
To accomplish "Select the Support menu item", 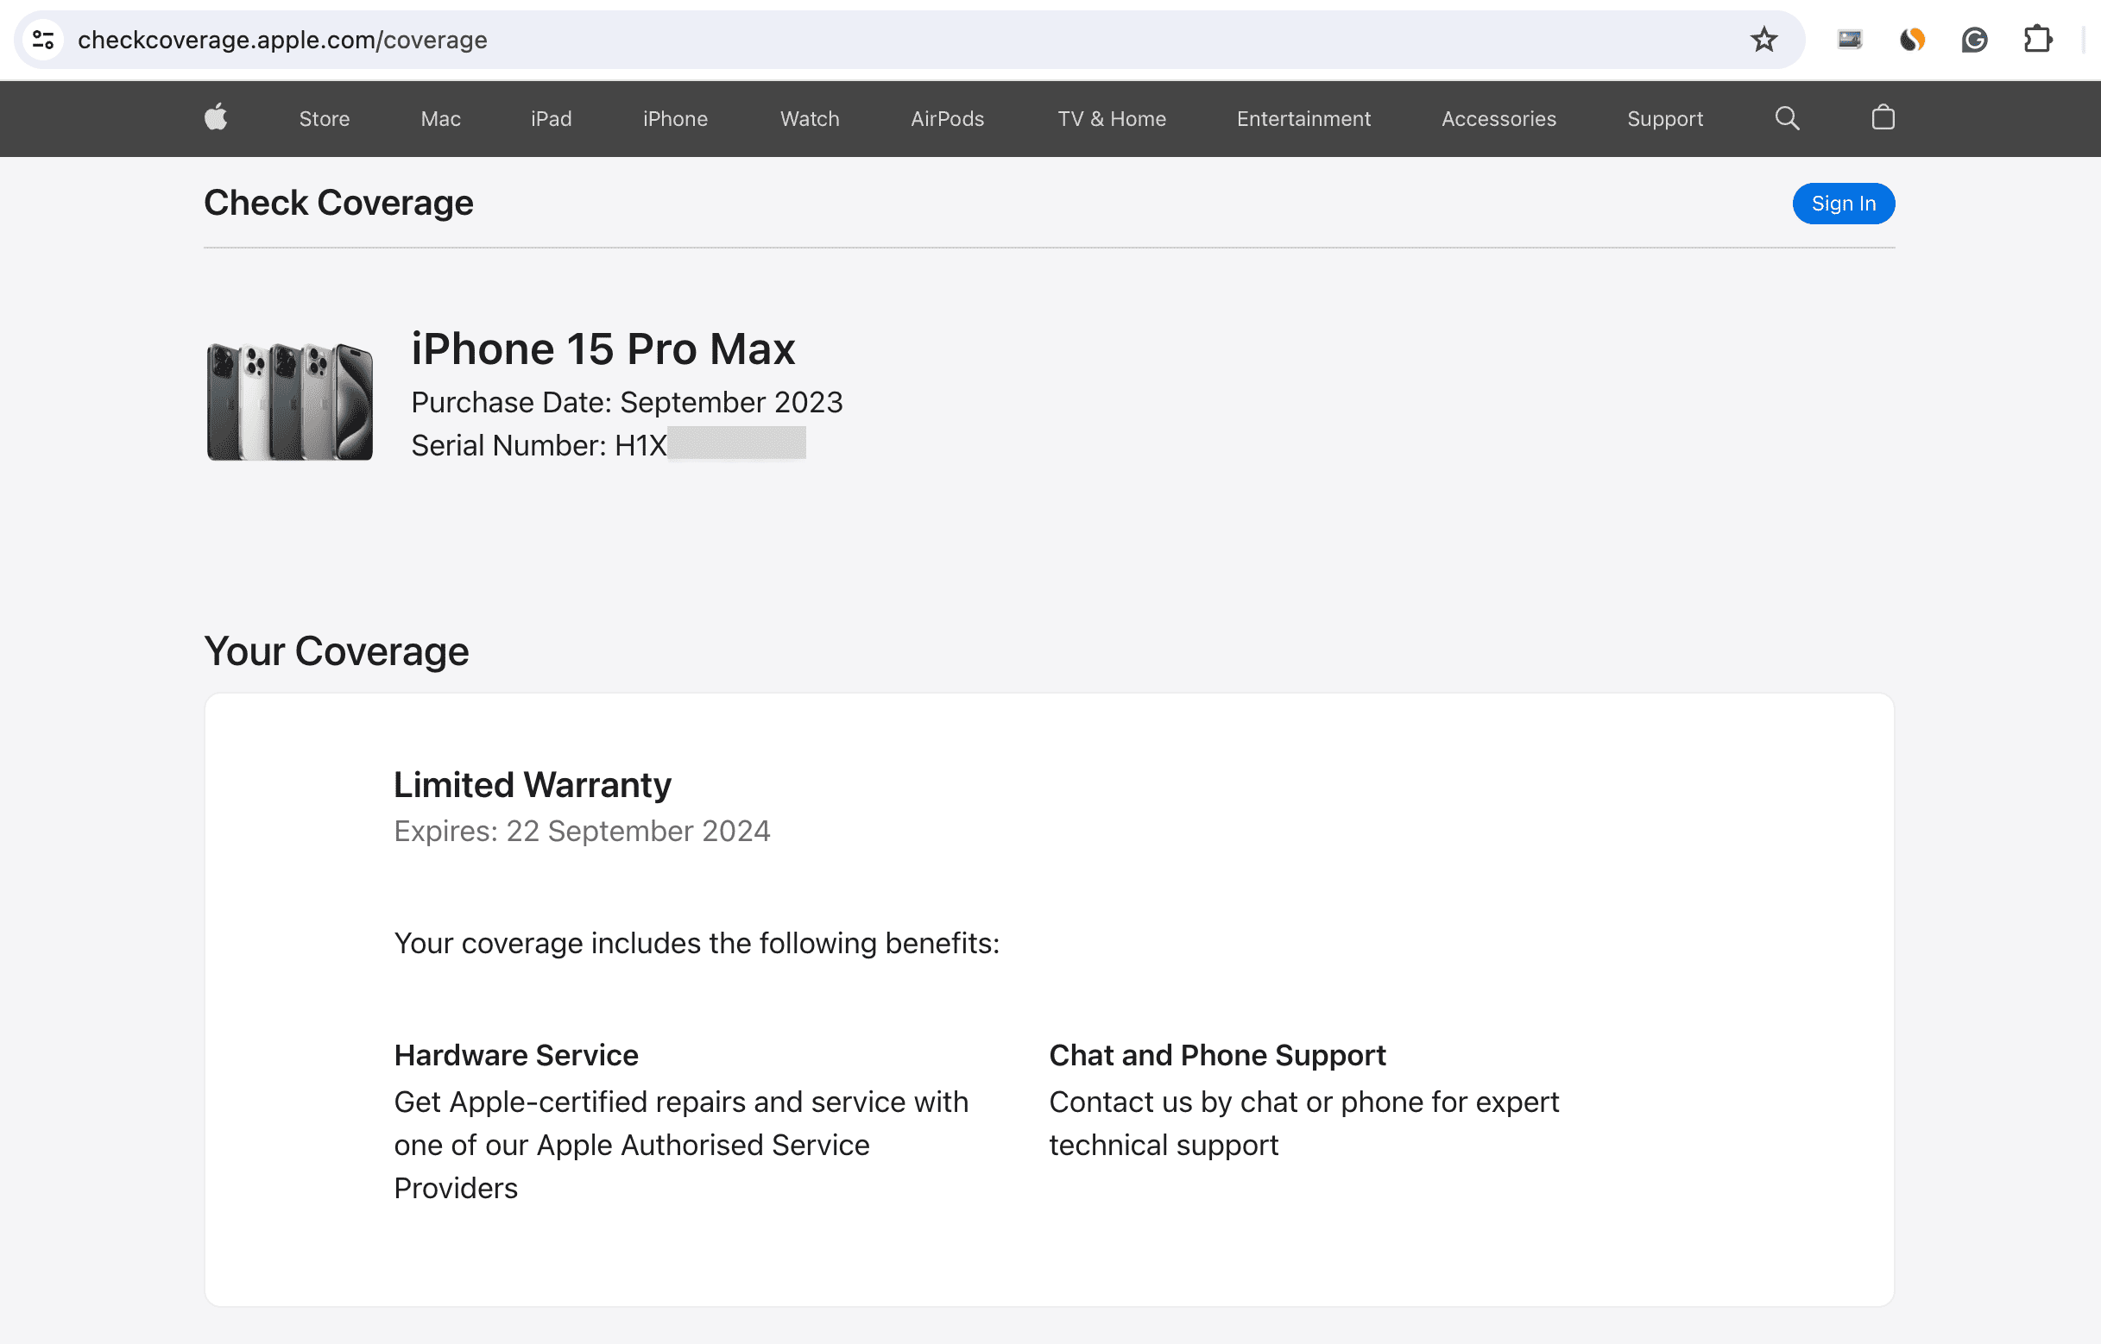I will [1663, 118].
